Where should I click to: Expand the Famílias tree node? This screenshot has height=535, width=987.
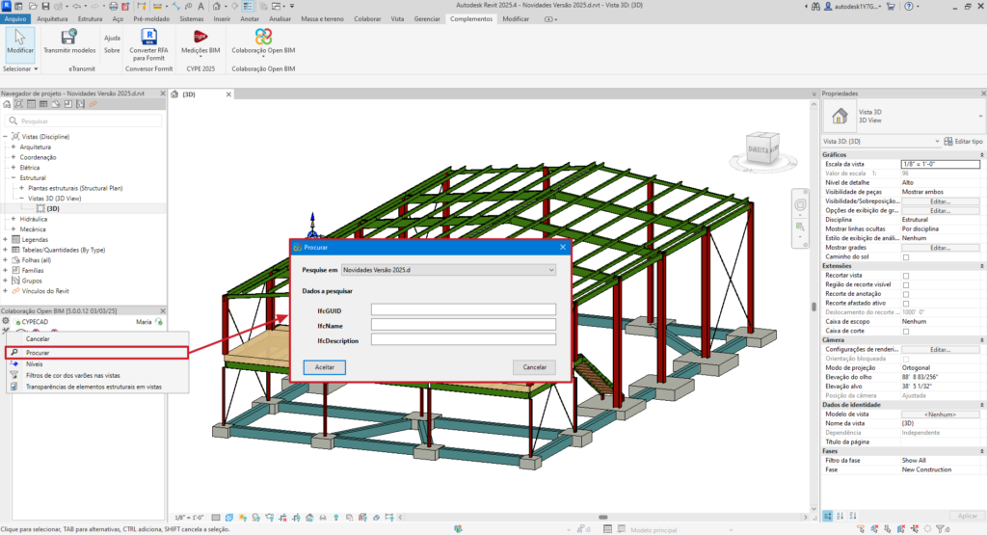pos(6,270)
